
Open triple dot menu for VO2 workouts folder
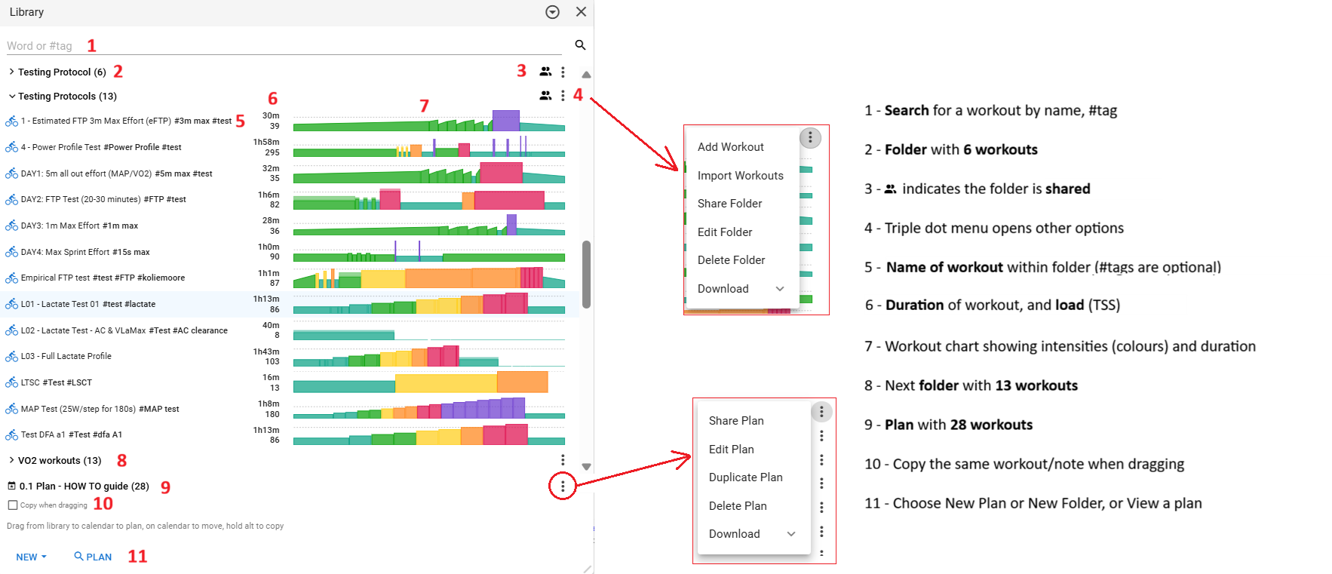coord(563,460)
